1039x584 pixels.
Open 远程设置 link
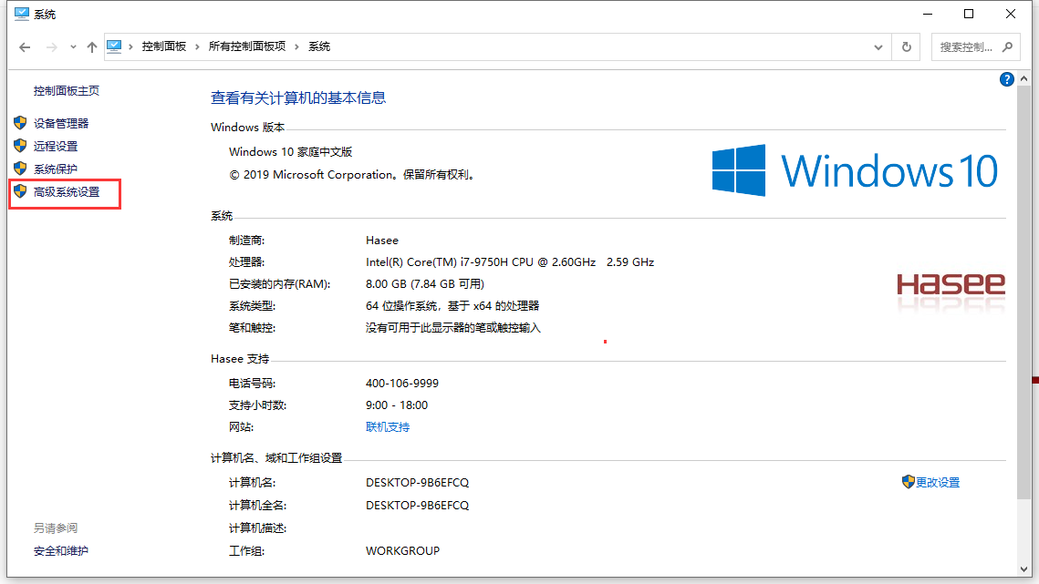point(56,147)
